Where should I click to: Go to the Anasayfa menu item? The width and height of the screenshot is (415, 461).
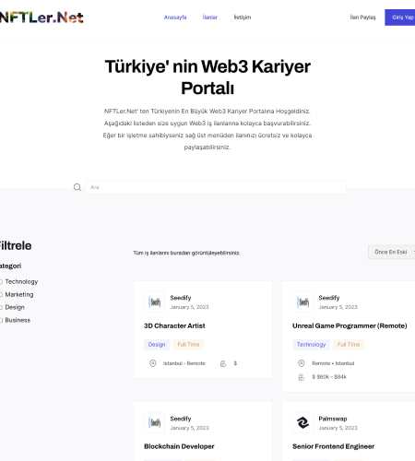click(x=175, y=18)
